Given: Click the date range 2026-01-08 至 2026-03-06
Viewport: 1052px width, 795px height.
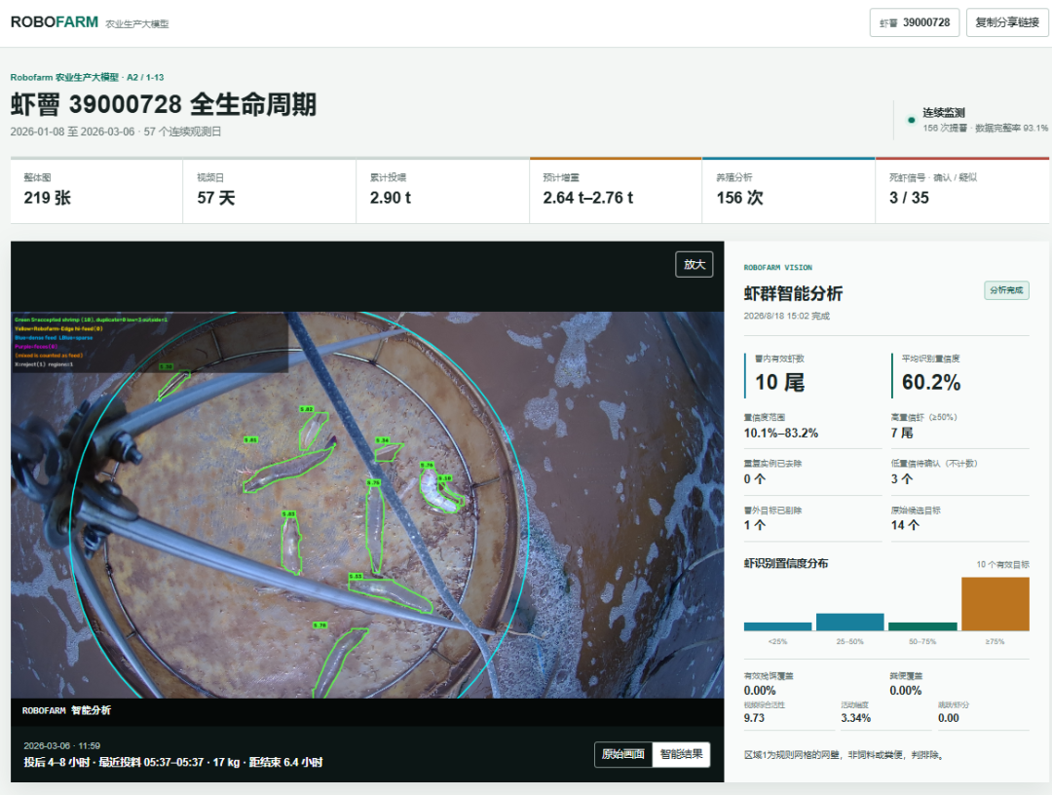Looking at the screenshot, I should [72, 132].
